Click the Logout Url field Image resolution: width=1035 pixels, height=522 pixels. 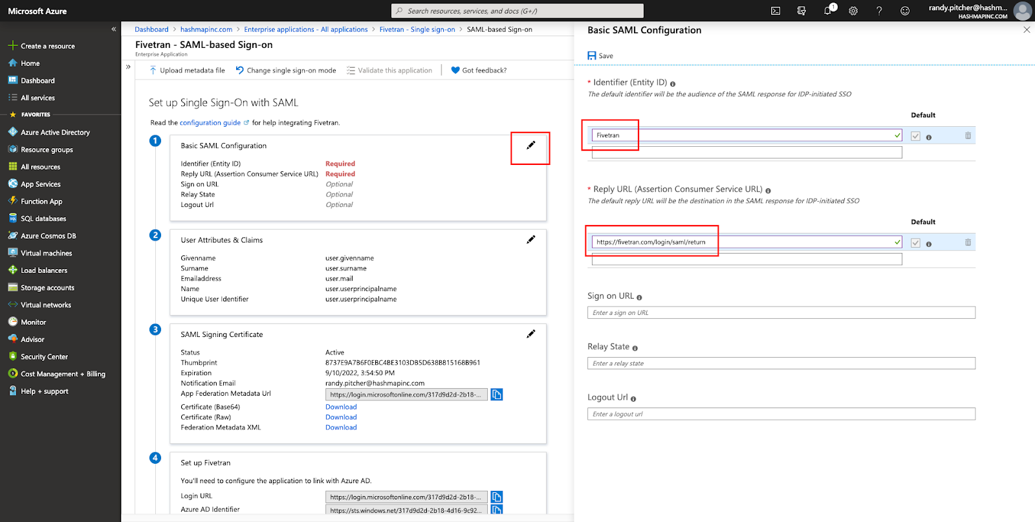[781, 414]
